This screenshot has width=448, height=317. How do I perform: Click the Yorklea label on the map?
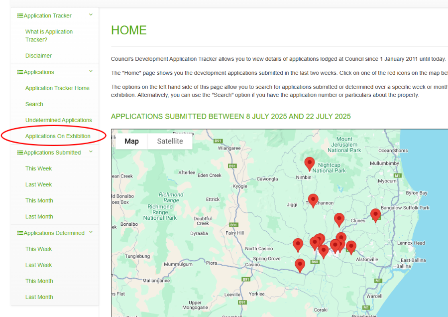coord(256,294)
